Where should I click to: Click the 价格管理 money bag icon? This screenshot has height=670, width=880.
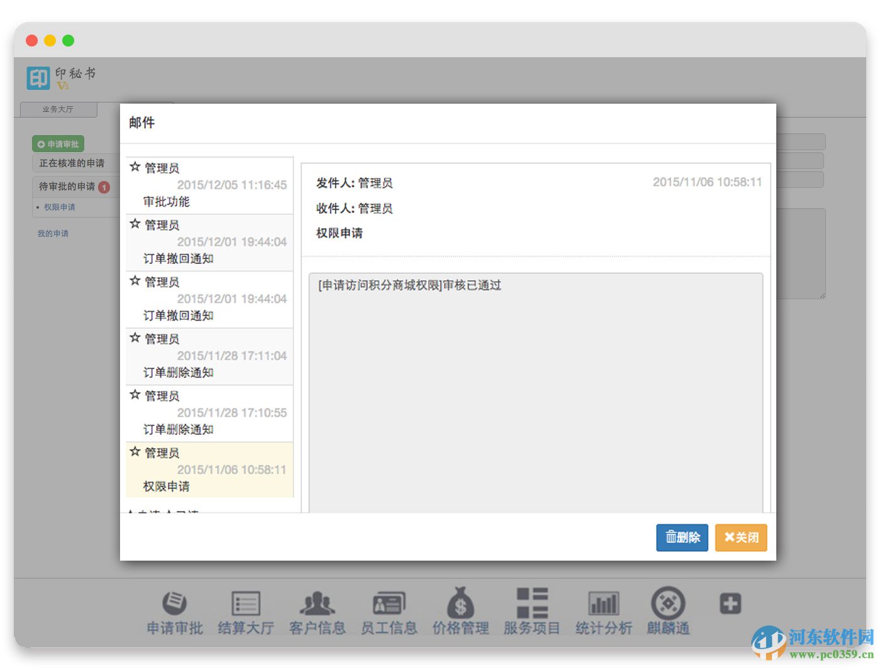coord(461,610)
